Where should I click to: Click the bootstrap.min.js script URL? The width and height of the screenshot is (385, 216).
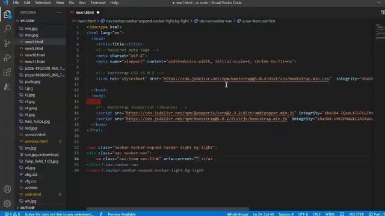(206, 119)
